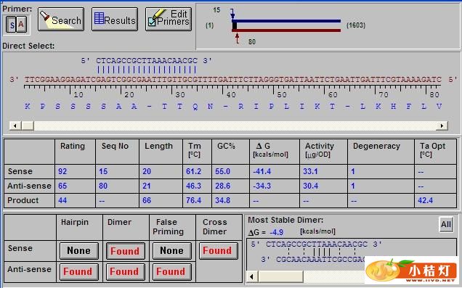Click left arrow of dimer panel scrollbar

tap(252, 276)
